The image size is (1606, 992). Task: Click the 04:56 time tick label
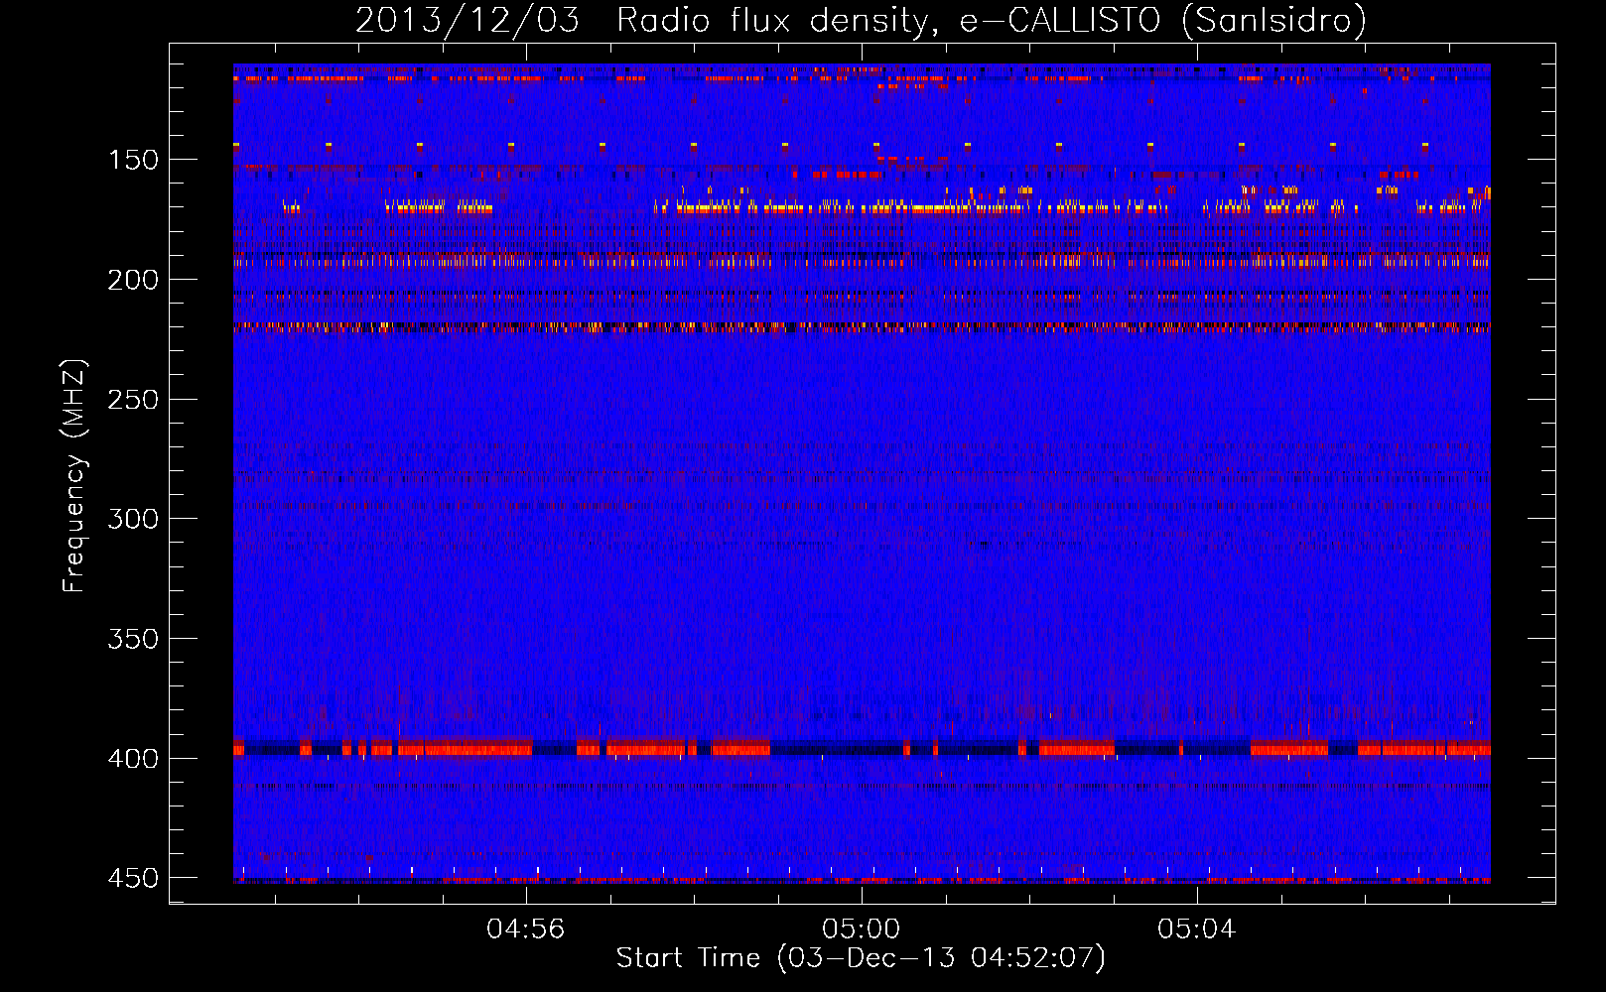[x=526, y=930]
